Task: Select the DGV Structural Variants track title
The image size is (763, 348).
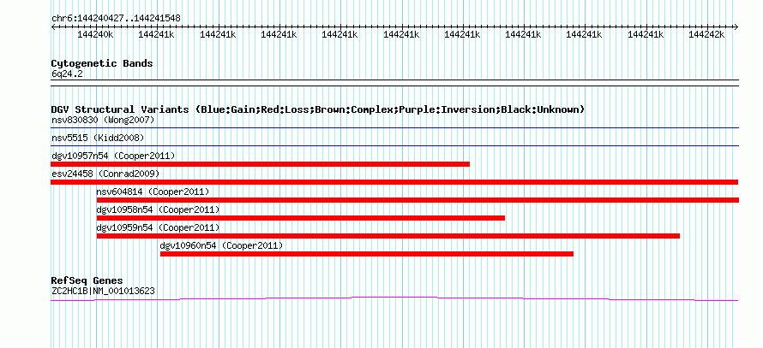Action: [318, 109]
